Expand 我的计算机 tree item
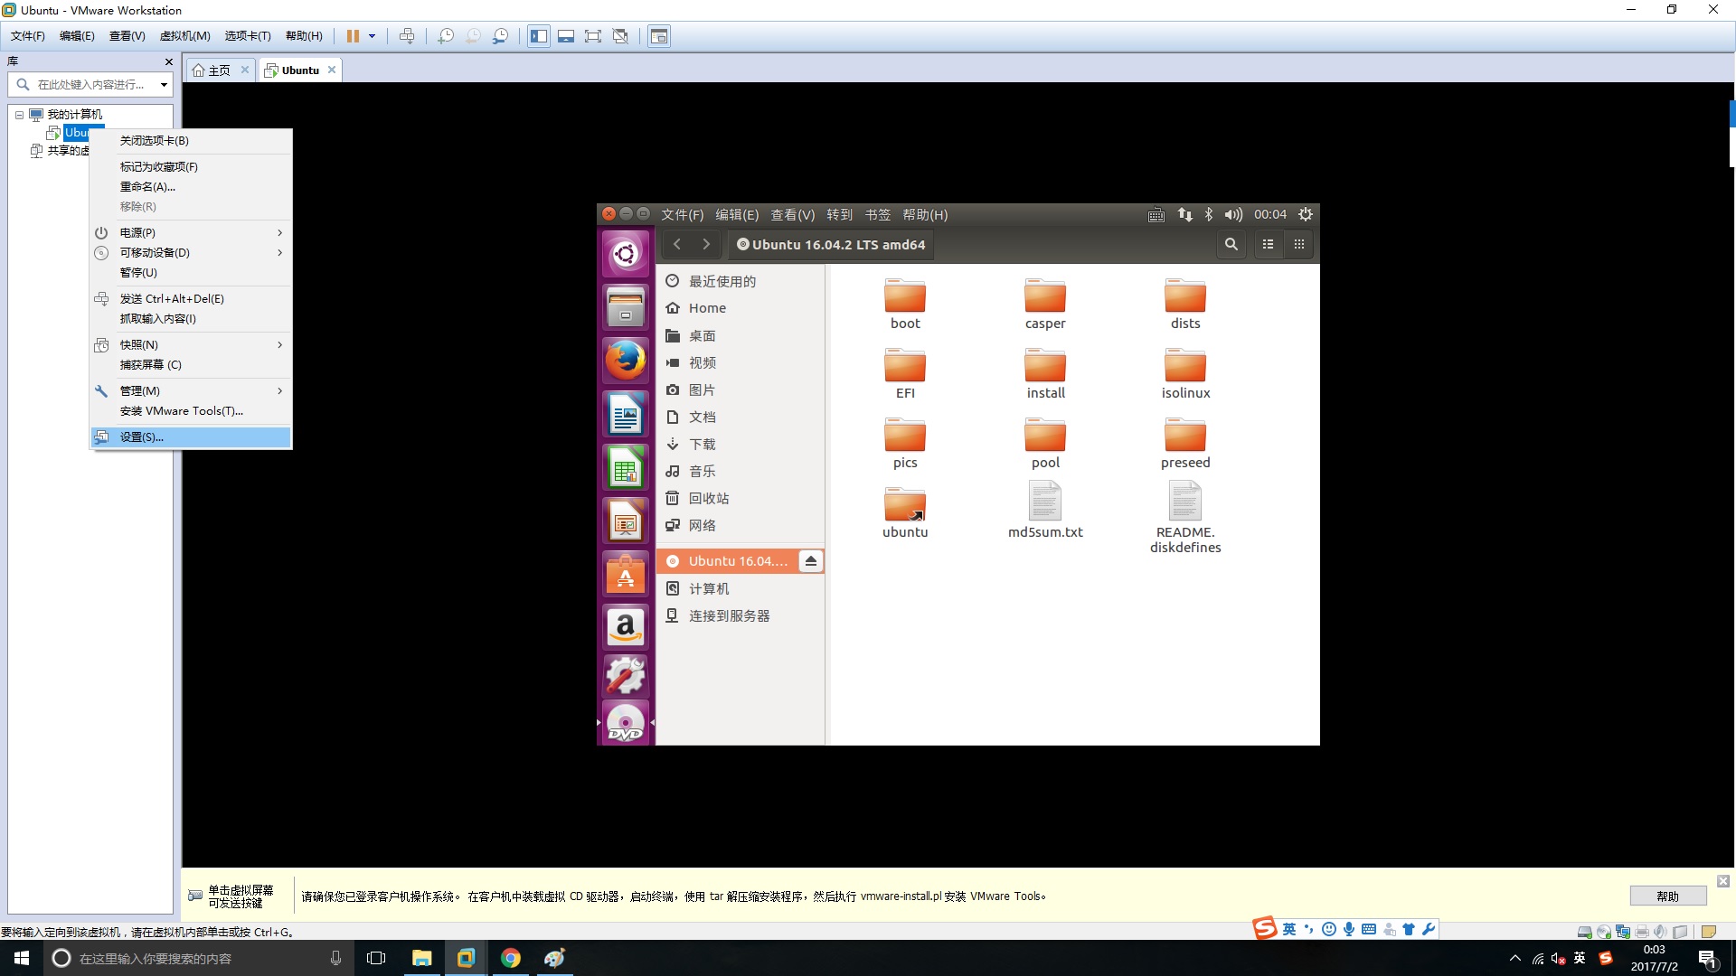1736x976 pixels. (x=16, y=113)
